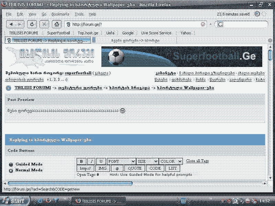Open the Home page button
The width and height of the screenshot is (275, 206).
(57, 24)
